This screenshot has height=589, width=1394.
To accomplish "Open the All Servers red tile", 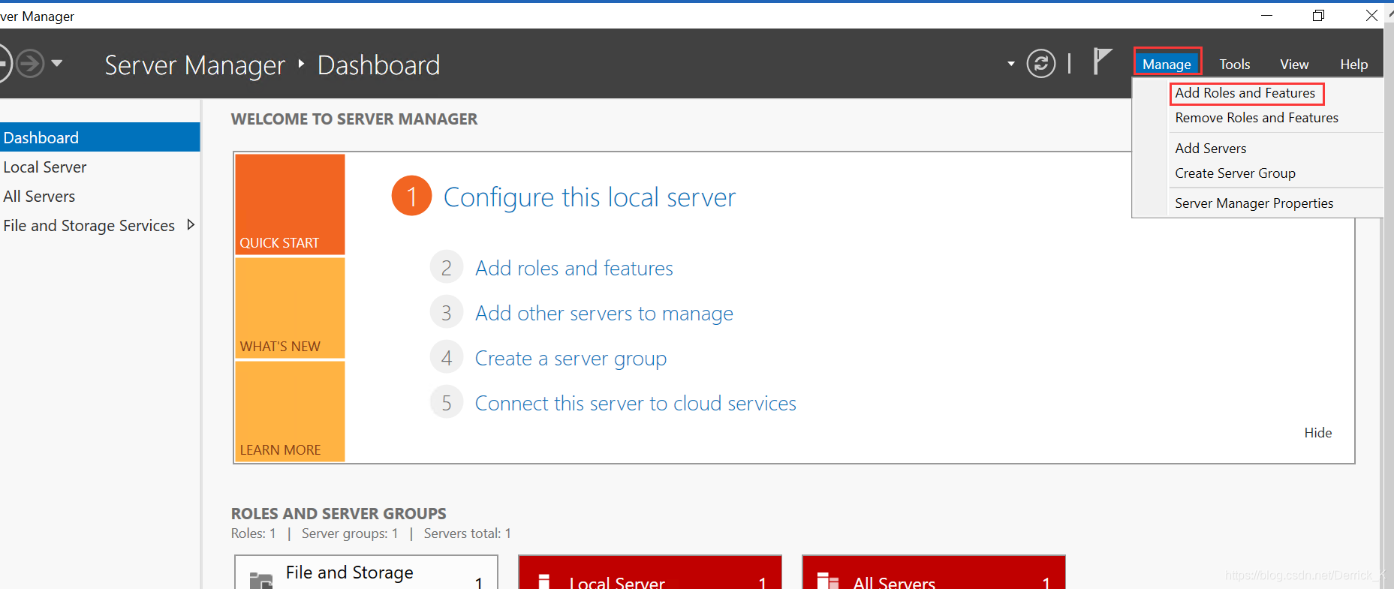I will coord(934,572).
